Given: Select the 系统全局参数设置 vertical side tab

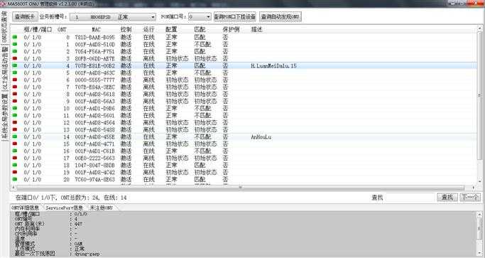Looking at the screenshot, I should pos(4,117).
